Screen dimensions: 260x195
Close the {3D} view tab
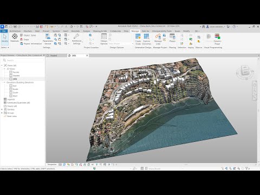pos(87,56)
